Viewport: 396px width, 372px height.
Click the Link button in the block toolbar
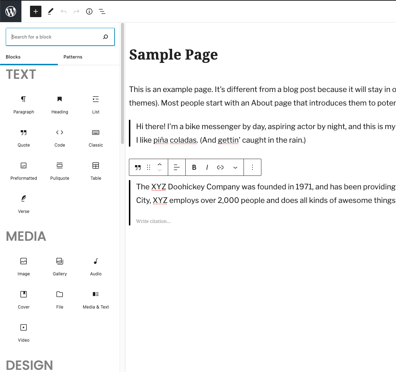click(220, 167)
